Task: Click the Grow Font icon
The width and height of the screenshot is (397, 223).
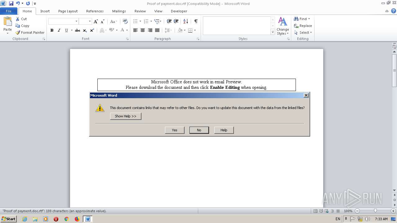Action: 96,21
